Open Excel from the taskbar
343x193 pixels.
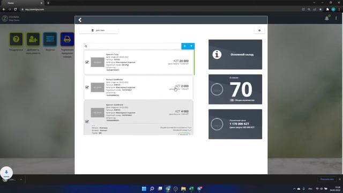pyautogui.click(x=191, y=189)
